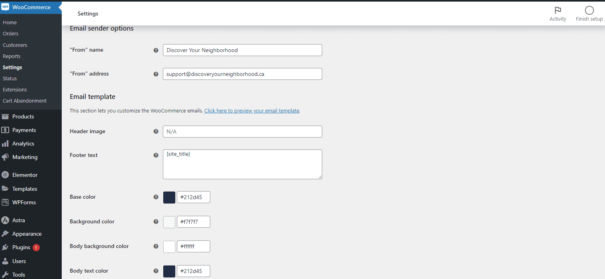Click help icon beside Base color
Image resolution: width=605 pixels, height=279 pixels.
pyautogui.click(x=156, y=197)
